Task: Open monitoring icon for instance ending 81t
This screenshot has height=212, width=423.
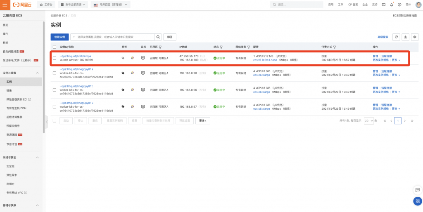Action: coord(143,90)
